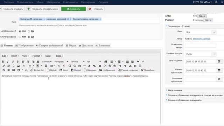This screenshot has height=126, width=224.
Task: Justify the text
Action: (x=38, y=62)
